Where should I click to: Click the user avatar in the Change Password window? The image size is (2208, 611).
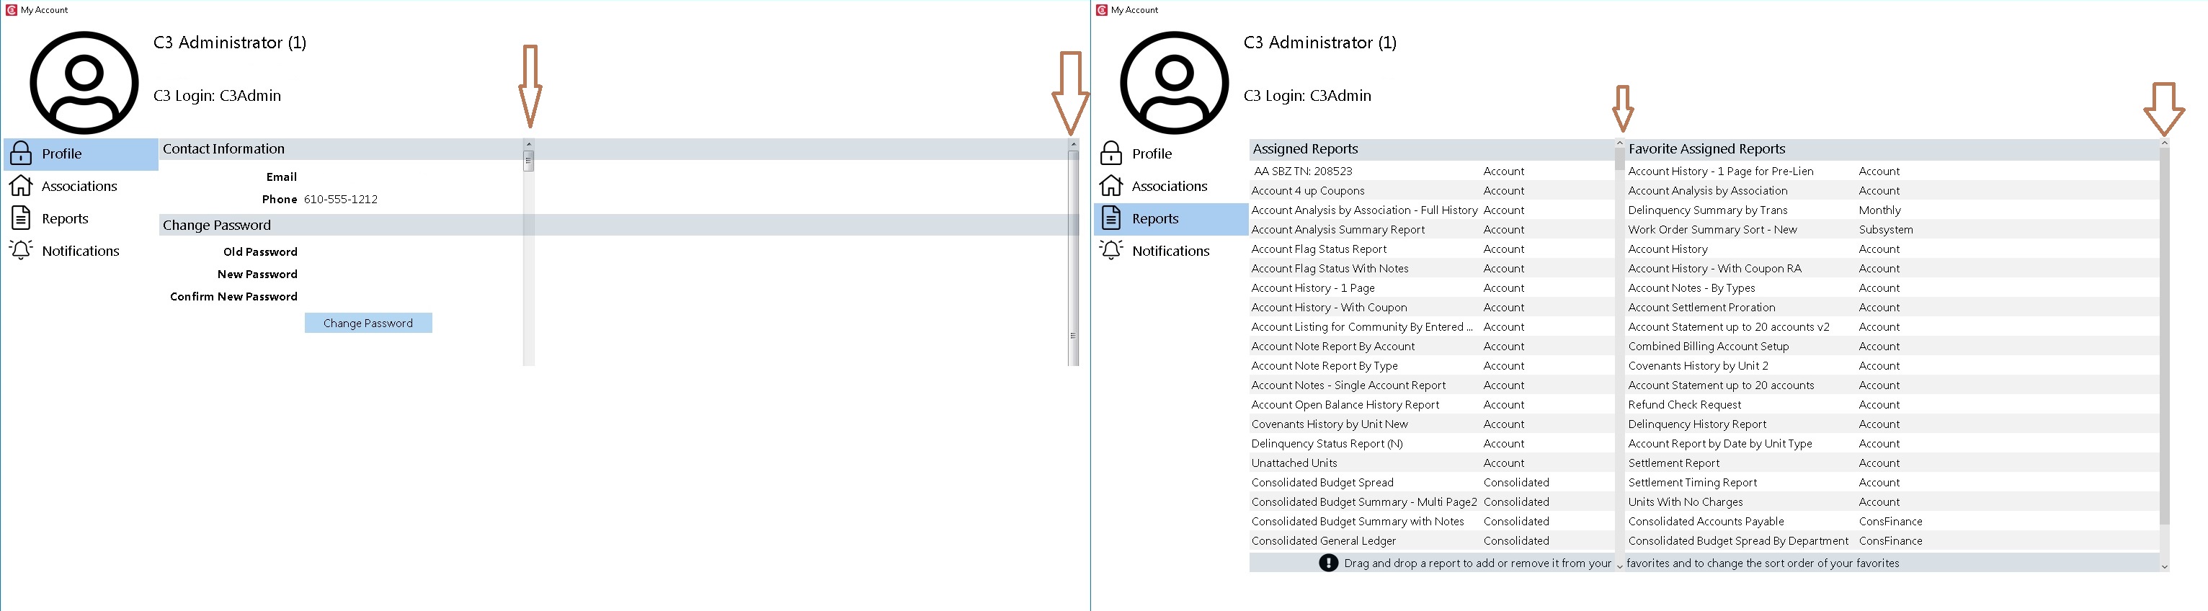84,83
